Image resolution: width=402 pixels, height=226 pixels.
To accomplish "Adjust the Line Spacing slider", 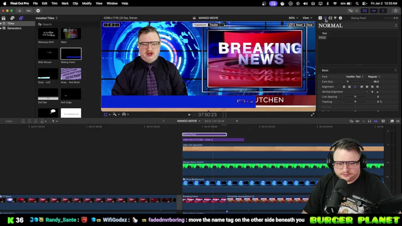I will 356,97.
